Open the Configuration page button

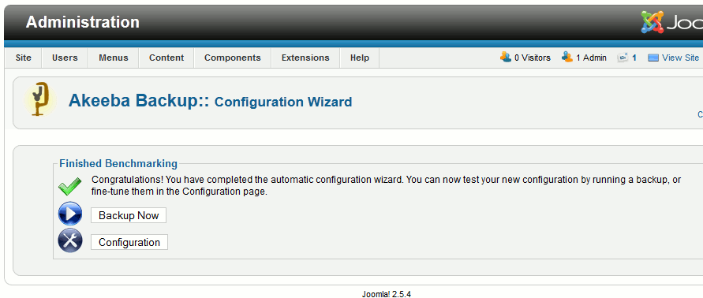[x=129, y=242]
